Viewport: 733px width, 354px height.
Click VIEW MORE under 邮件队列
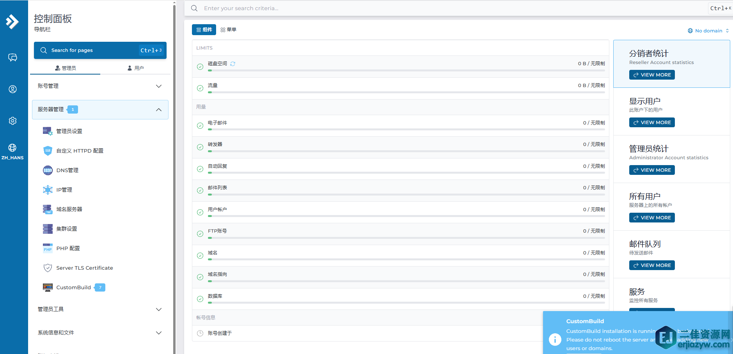click(x=652, y=265)
